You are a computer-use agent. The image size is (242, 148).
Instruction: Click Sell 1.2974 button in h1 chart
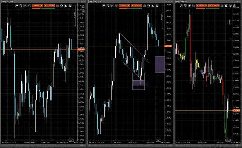[202, 6]
